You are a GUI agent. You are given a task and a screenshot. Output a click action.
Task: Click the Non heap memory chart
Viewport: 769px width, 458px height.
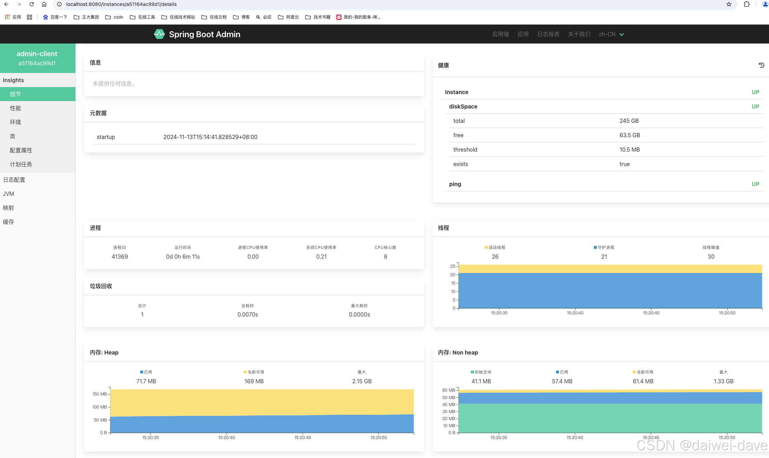[x=610, y=411]
